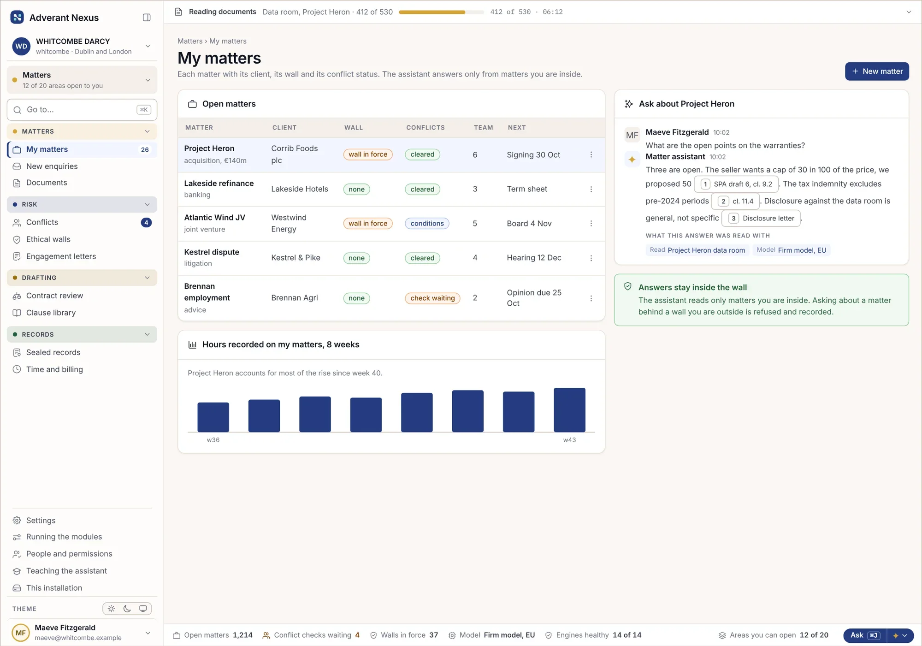922x646 pixels.
Task: Collapse the sidebar with the panel icon
Action: click(147, 18)
